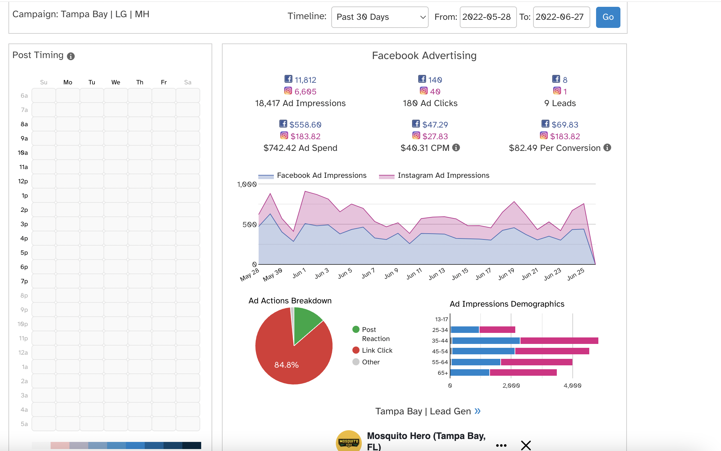Click the Facebook Advertising heading

[x=424, y=56]
